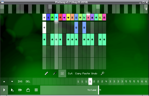The height and width of the screenshot is (96, 149).
Task: Open the TV visualizer icon
Action: pos(28,90)
